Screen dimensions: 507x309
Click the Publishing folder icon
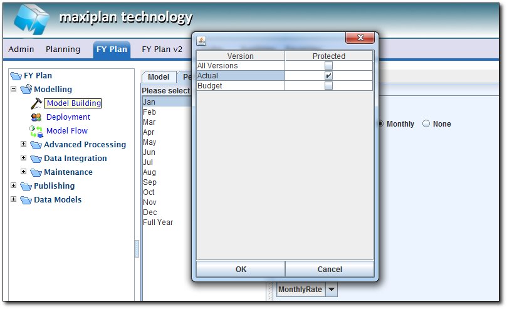pyautogui.click(x=26, y=186)
